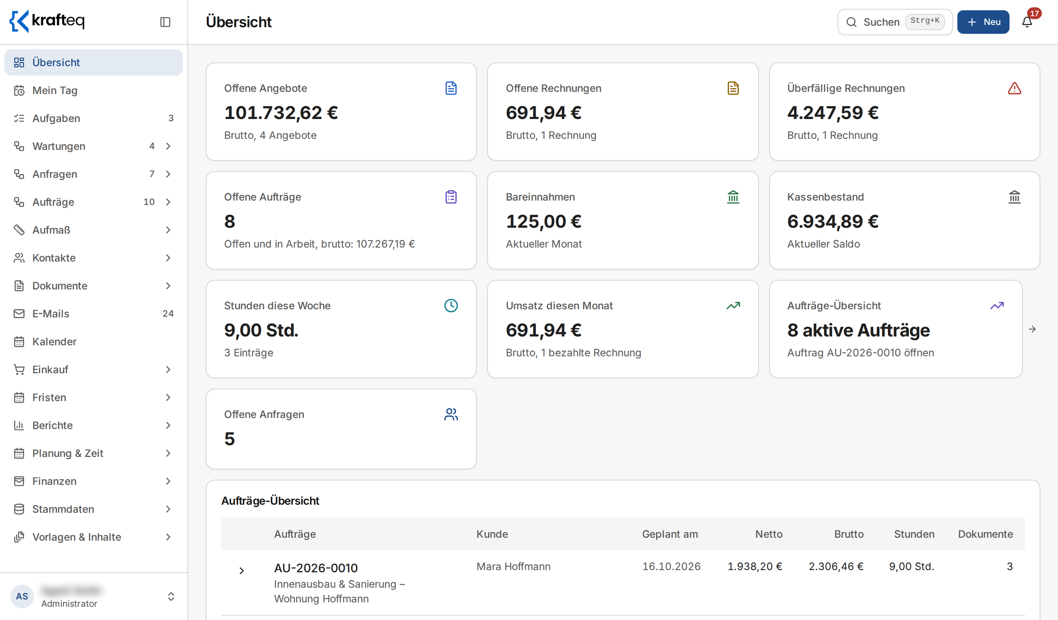Screen dimensions: 1058x620
Task: Expand the AU-2026-0010 order row
Action: pyautogui.click(x=241, y=571)
